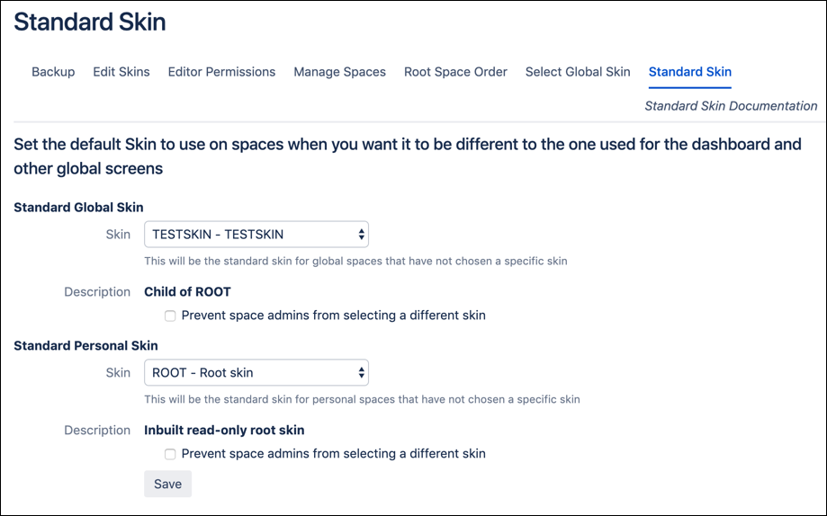The height and width of the screenshot is (516, 827).
Task: Open the Select Global Skin tab
Action: (x=578, y=72)
